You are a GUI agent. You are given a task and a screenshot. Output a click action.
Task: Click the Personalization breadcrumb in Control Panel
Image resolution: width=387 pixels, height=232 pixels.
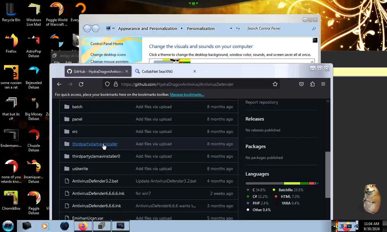point(201,28)
